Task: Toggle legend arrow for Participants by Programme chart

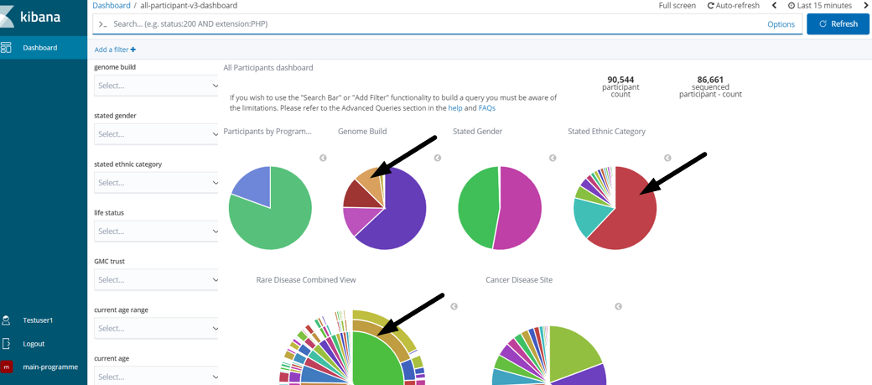Action: 323,158
